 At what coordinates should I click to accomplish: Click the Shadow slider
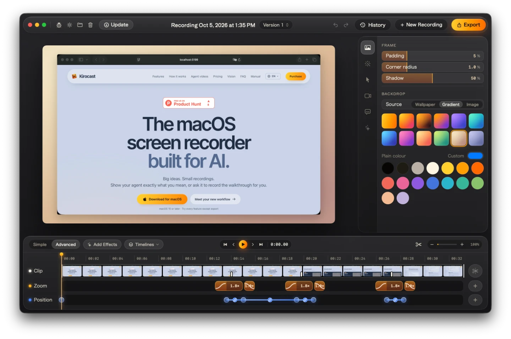pos(433,78)
